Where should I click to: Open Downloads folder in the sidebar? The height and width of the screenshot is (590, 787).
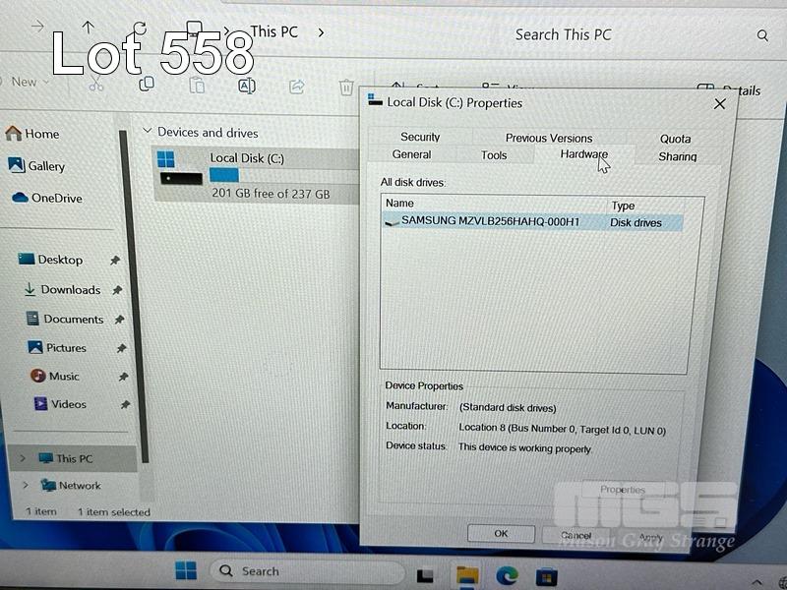(x=70, y=290)
